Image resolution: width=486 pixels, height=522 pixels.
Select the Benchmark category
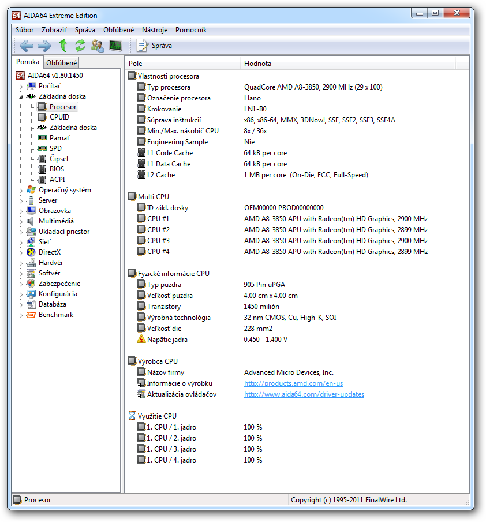pyautogui.click(x=56, y=315)
